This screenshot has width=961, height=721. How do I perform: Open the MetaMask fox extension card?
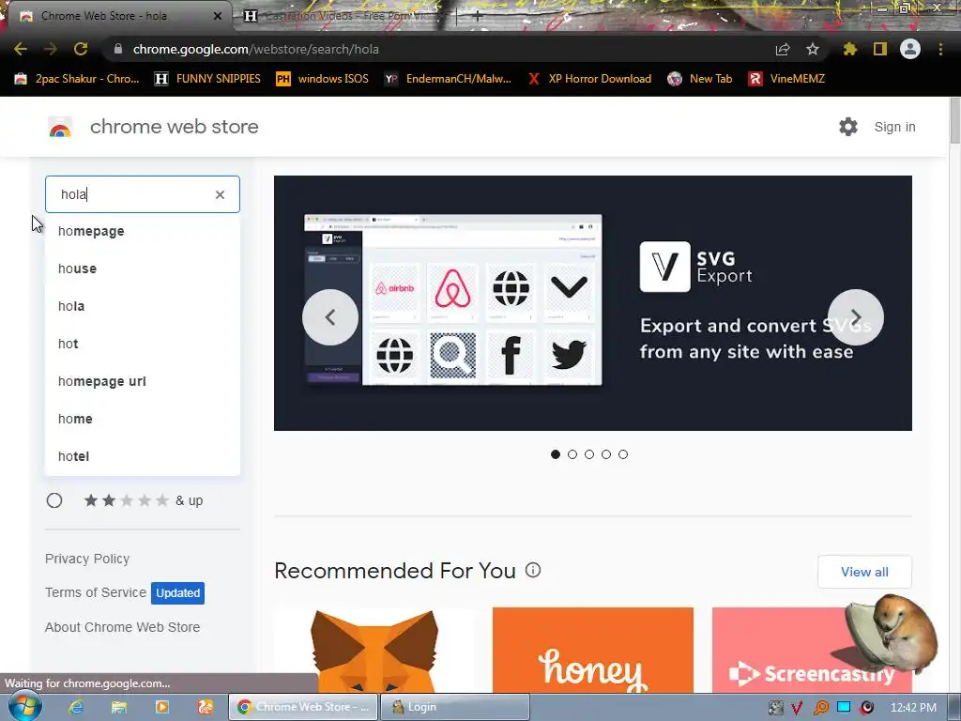[x=374, y=650]
